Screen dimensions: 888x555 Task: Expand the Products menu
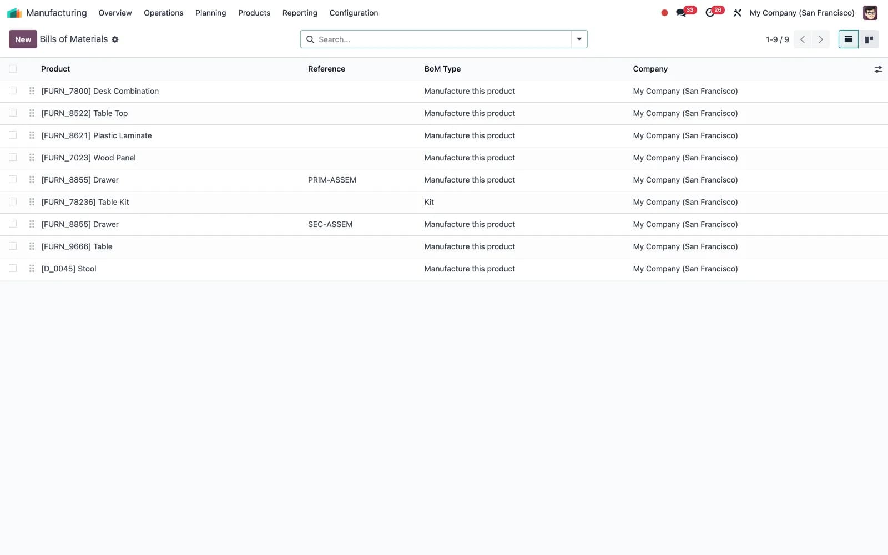(254, 13)
